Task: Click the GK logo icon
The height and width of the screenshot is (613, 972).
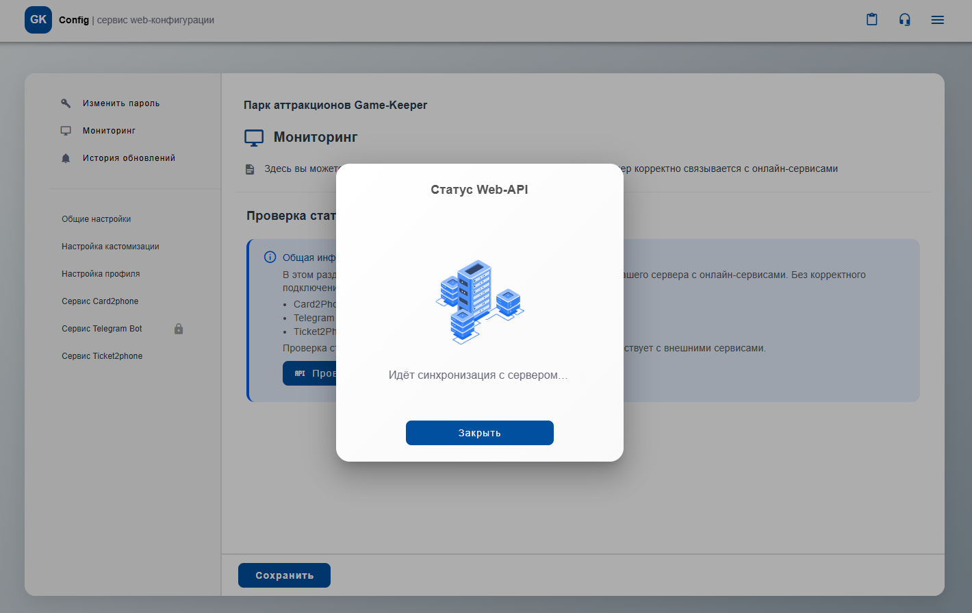Action: pos(38,20)
